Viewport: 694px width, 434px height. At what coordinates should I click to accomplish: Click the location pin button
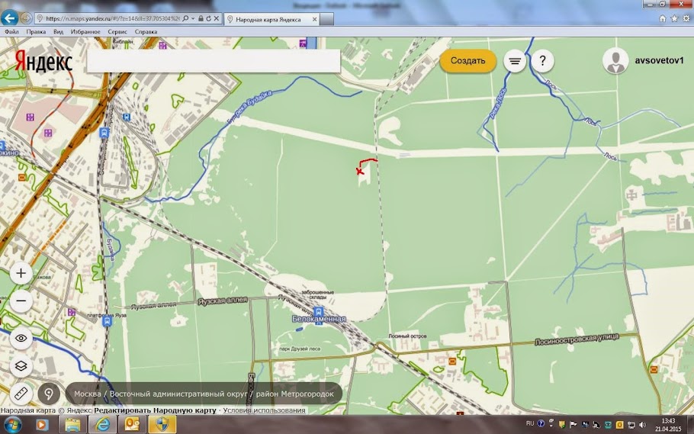coord(49,394)
